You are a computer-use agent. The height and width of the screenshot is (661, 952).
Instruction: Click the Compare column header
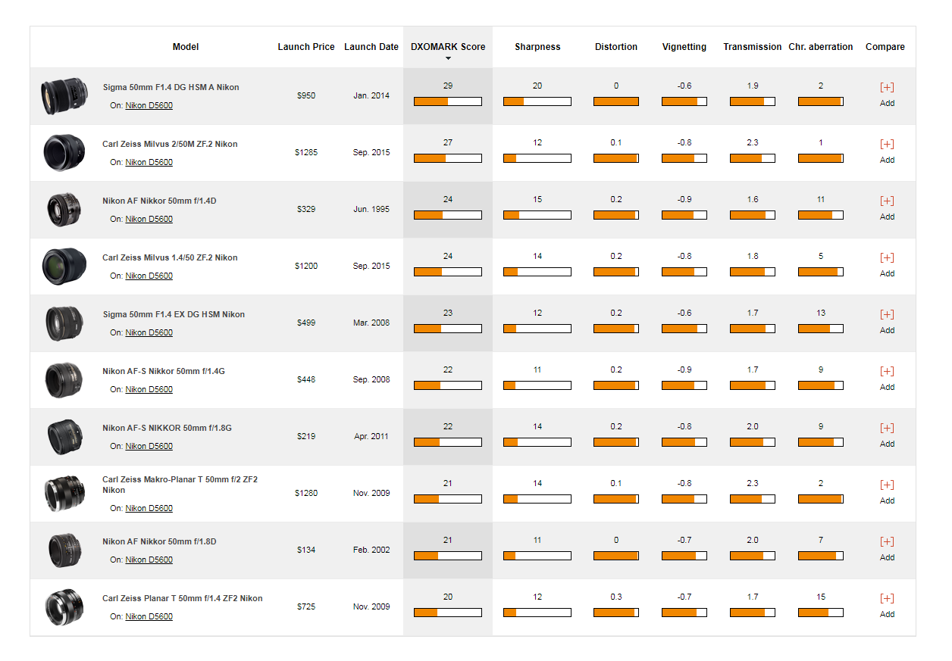coord(885,47)
